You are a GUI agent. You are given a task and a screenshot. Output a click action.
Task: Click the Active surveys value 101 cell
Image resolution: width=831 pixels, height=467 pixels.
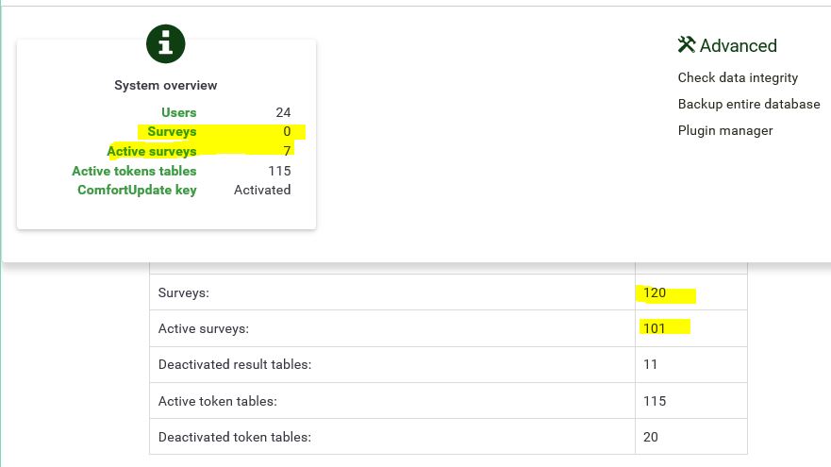click(x=655, y=328)
